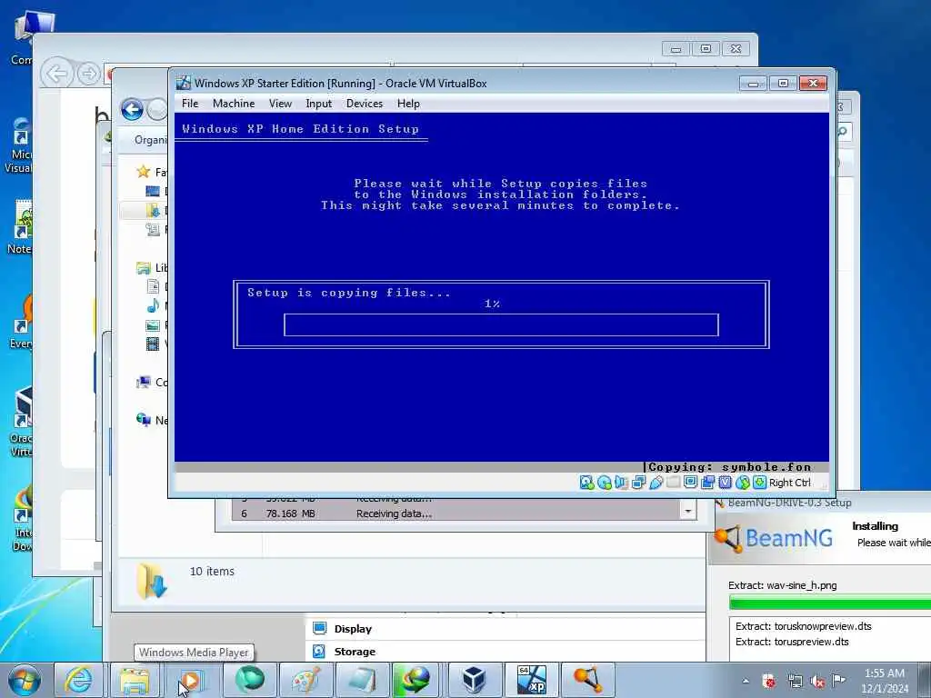The image size is (931, 698).
Task: Select the 78.168 MB Receiving data row
Action: click(x=457, y=514)
